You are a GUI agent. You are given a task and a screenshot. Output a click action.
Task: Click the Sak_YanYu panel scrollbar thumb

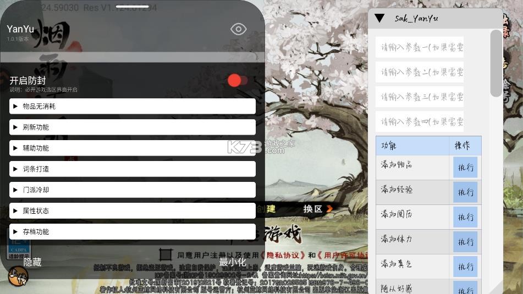[x=496, y=63]
